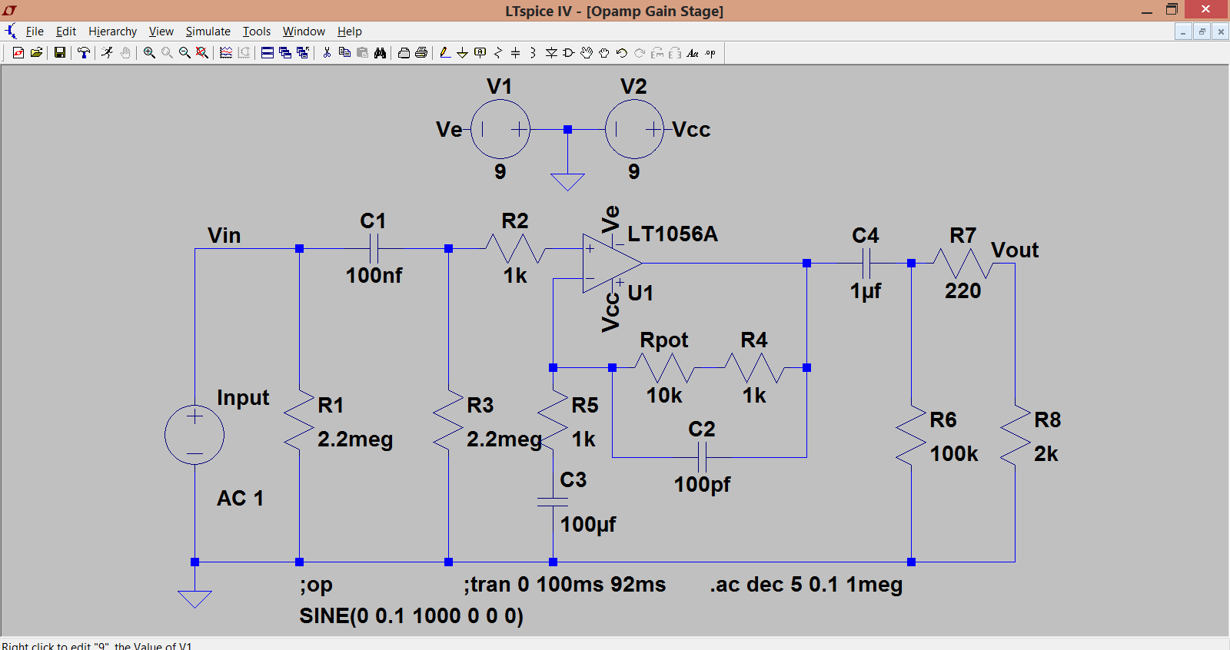Screen dimensions: 1230x650
Task: Select the Drag closed-hand tool
Action: coord(604,52)
